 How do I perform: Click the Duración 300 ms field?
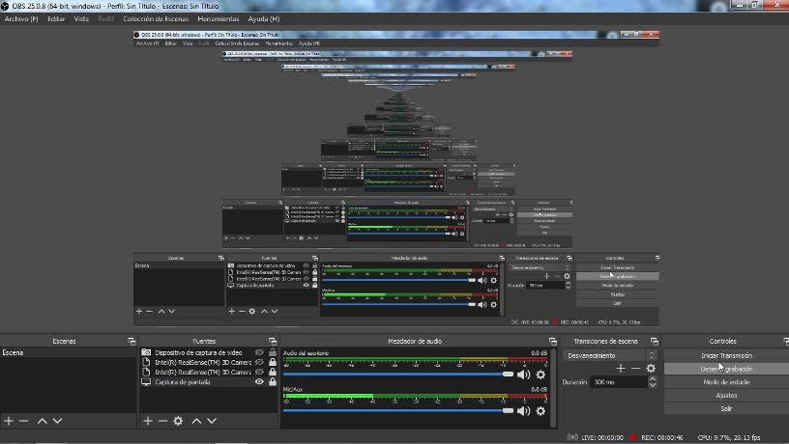point(619,382)
